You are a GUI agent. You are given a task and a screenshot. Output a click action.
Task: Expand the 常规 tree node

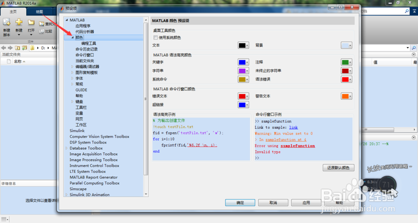click(72, 84)
